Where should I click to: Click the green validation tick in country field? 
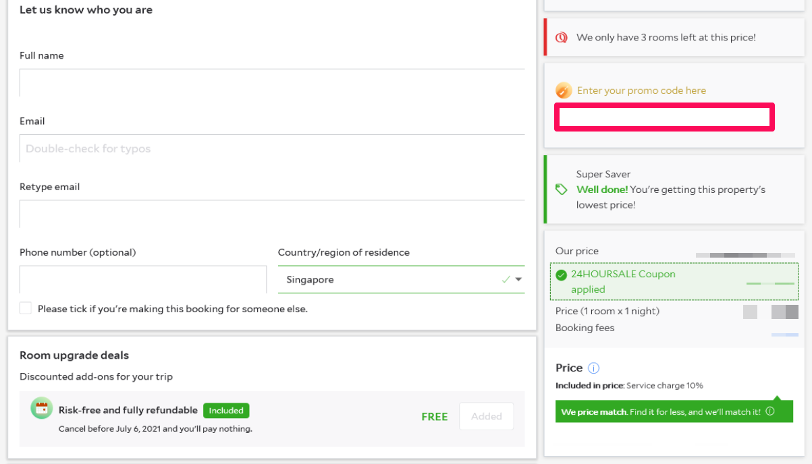point(506,280)
